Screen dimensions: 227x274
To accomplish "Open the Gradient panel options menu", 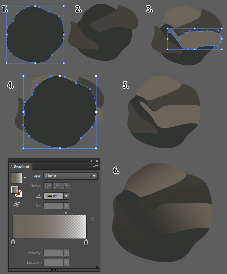I will [x=96, y=167].
